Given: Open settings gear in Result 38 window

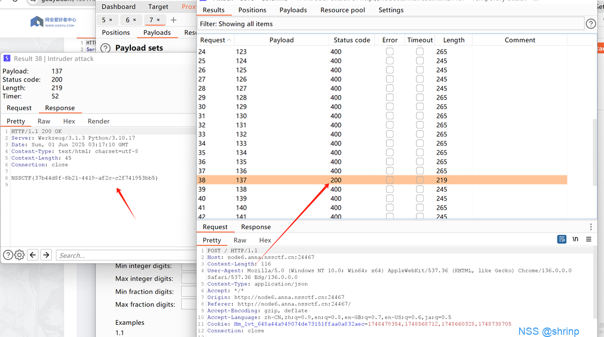Looking at the screenshot, I should [x=19, y=255].
